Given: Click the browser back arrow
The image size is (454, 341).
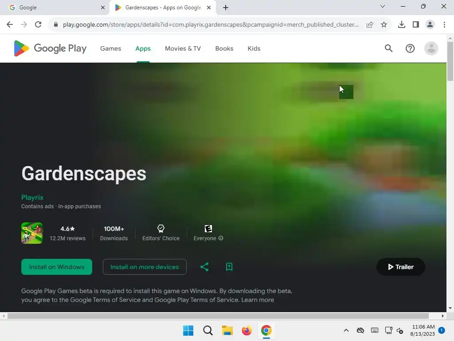Looking at the screenshot, I should pos(10,24).
